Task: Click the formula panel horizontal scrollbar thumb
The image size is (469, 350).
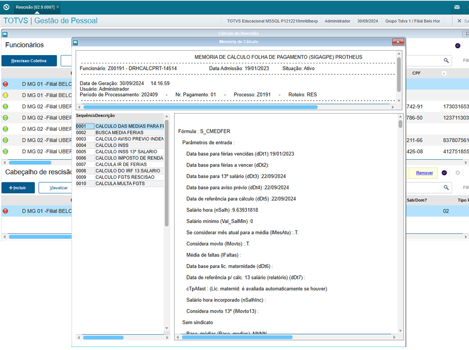Action: click(x=237, y=337)
